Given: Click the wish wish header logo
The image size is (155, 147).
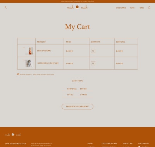Looking at the screenshot, I should pyautogui.click(x=77, y=7).
